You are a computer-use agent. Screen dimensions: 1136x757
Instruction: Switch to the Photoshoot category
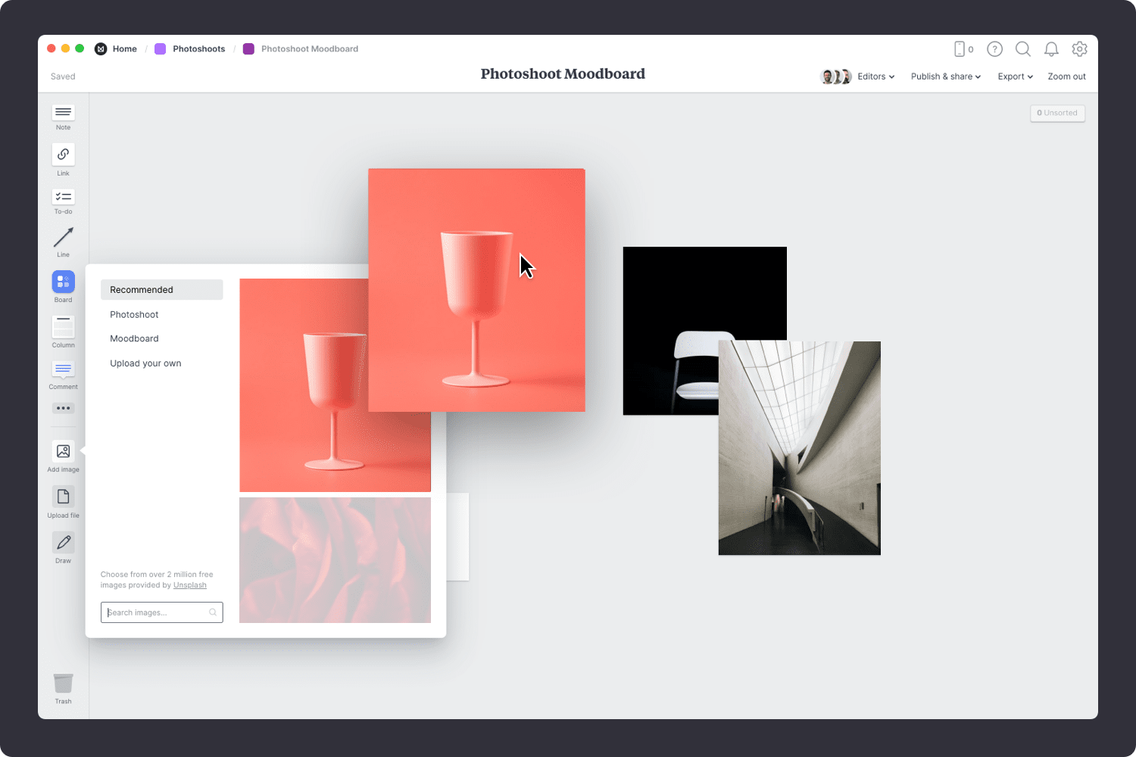coord(134,314)
